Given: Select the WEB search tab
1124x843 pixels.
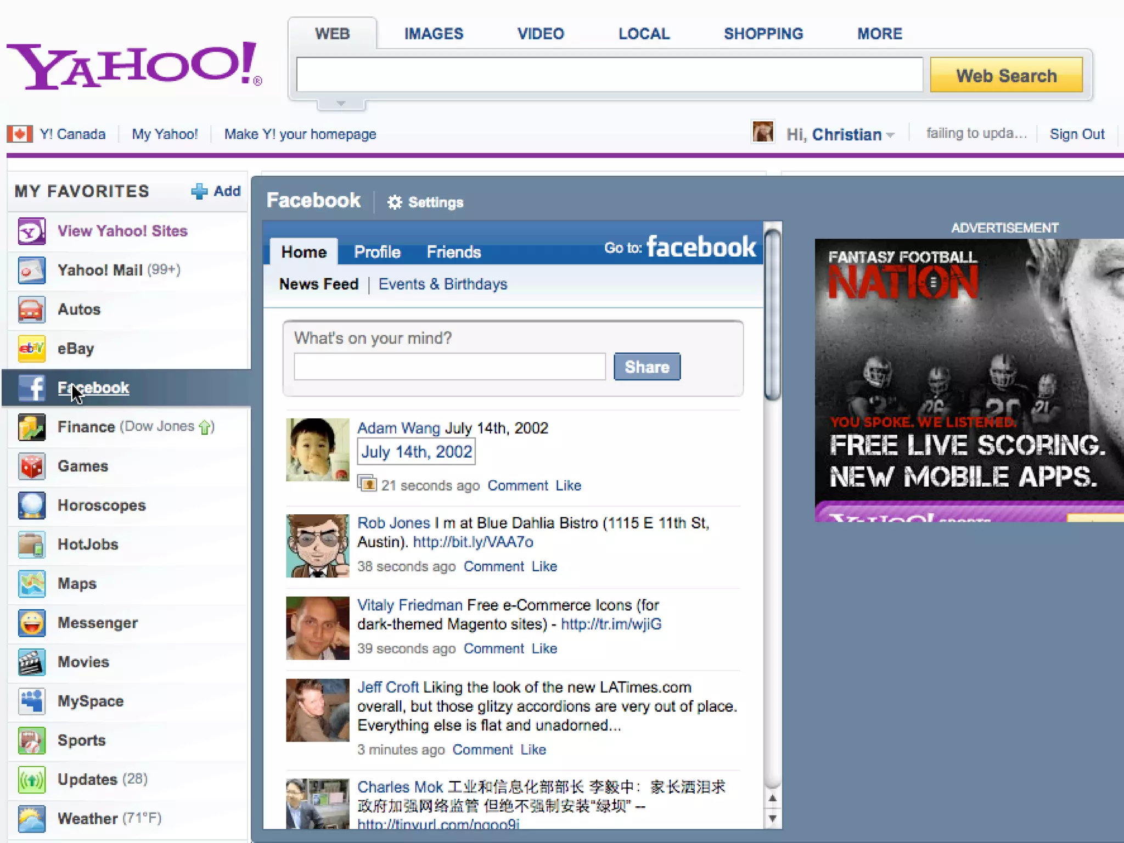Looking at the screenshot, I should [332, 33].
